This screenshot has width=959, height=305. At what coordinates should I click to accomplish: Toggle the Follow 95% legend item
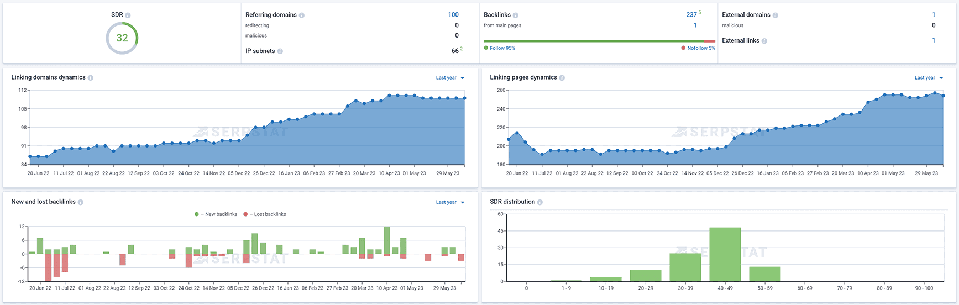(x=500, y=48)
